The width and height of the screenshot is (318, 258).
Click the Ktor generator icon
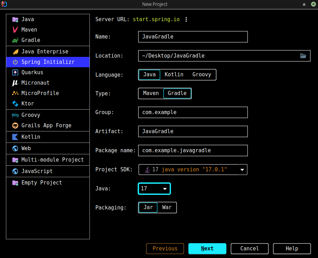click(15, 104)
